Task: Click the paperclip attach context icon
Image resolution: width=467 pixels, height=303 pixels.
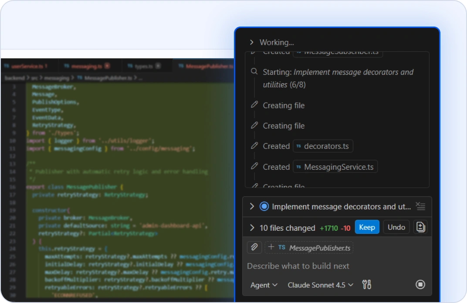Action: [254, 247]
